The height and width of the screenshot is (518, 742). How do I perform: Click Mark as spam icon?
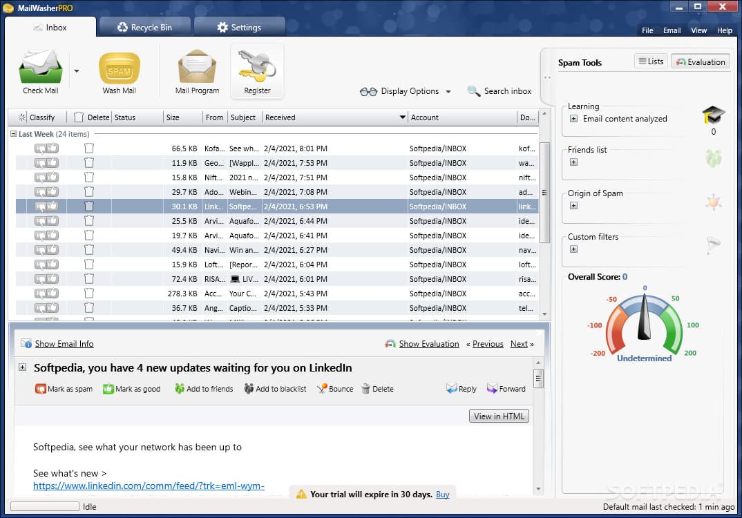(40, 389)
